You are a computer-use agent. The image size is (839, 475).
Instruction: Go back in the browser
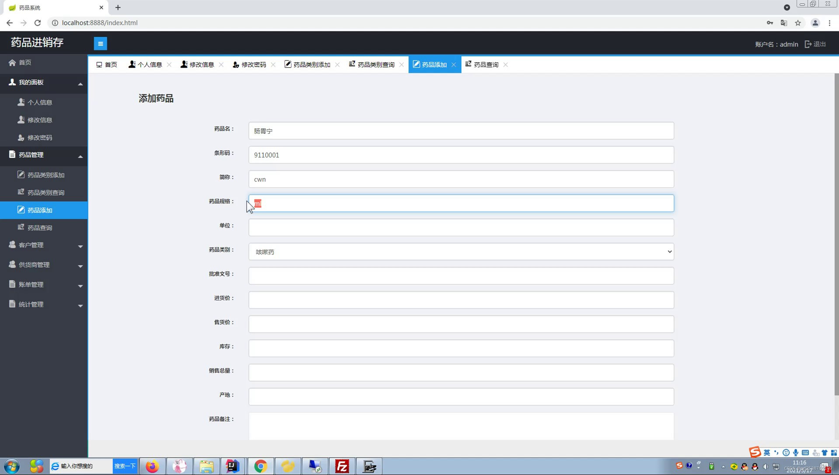10,23
